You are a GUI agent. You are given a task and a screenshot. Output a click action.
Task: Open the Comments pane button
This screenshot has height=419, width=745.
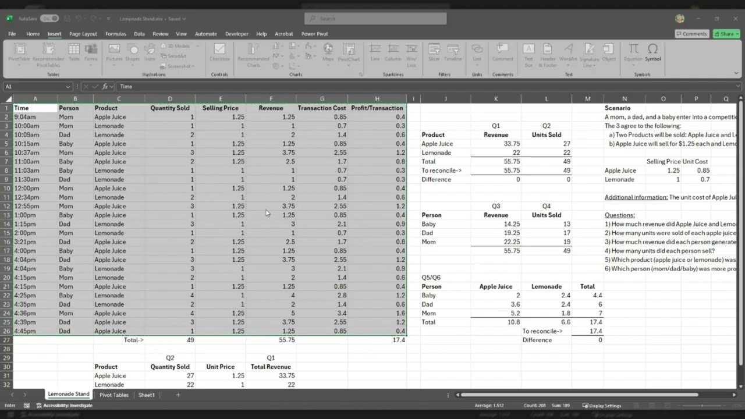point(691,34)
